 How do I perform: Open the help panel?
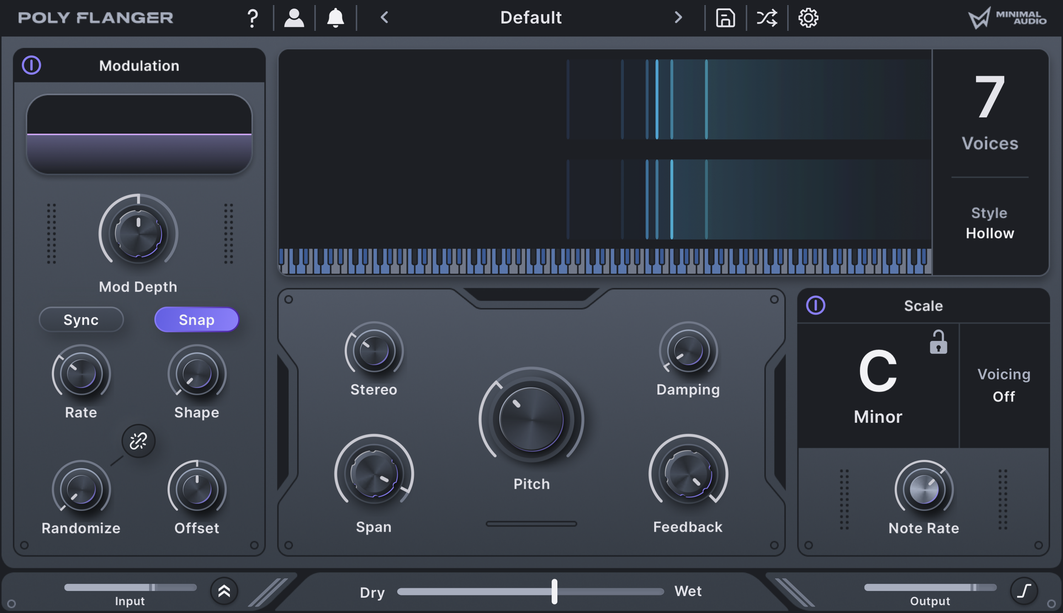[253, 17]
